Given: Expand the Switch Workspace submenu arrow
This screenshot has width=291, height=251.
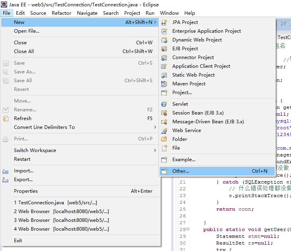Looking at the screenshot, I should click(x=155, y=150).
